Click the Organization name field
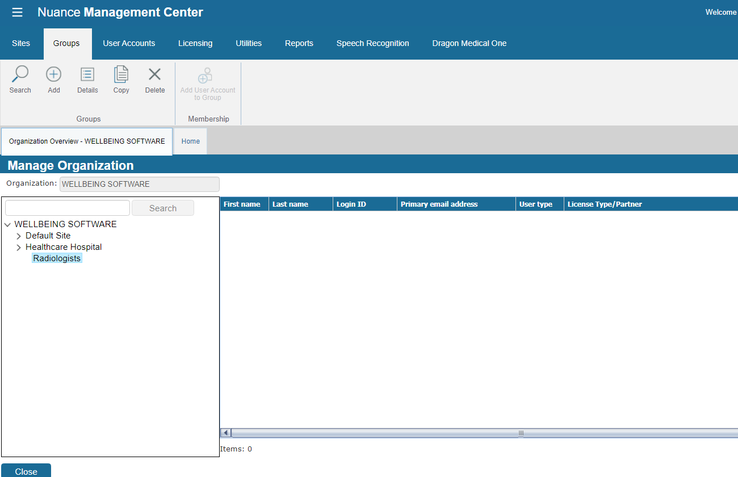The width and height of the screenshot is (738, 477). tap(140, 184)
